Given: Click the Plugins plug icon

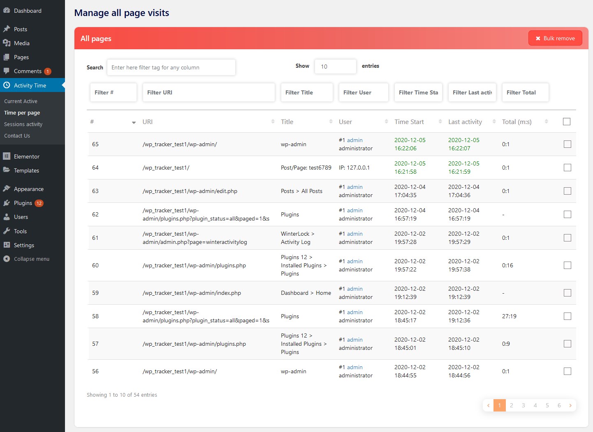Looking at the screenshot, I should click(7, 203).
